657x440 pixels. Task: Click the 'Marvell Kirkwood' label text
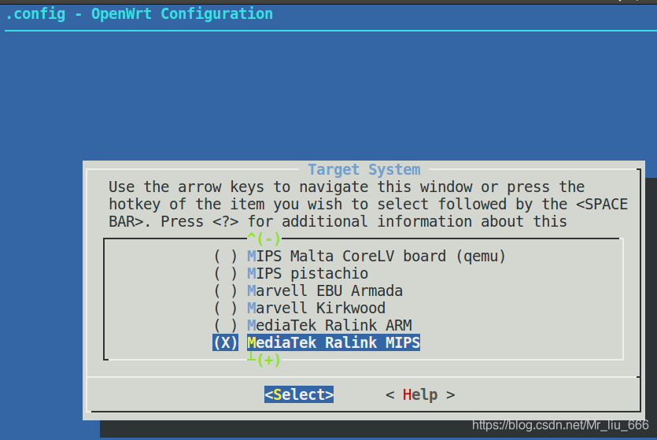coord(316,308)
